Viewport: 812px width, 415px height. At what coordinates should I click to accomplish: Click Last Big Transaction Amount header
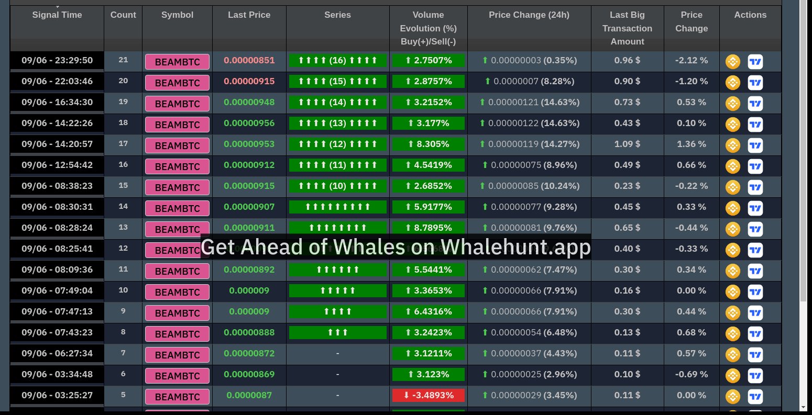point(627,28)
